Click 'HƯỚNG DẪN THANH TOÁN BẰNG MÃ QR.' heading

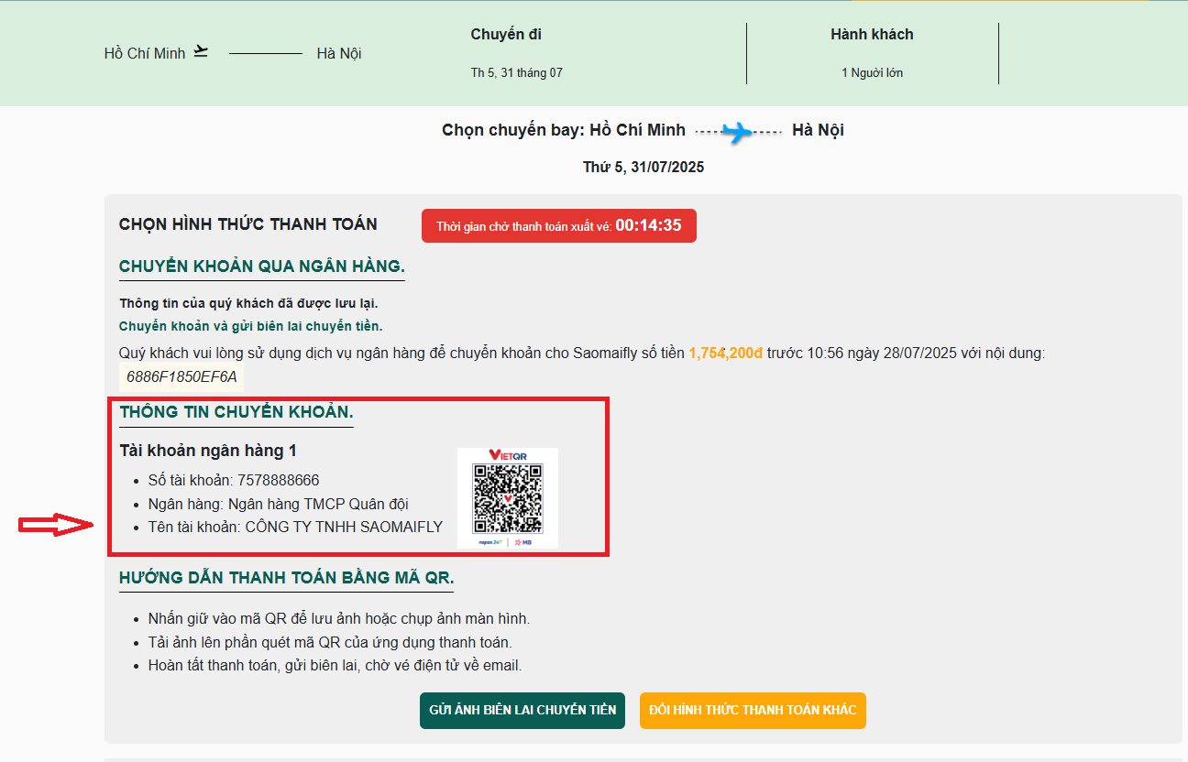[x=287, y=578]
